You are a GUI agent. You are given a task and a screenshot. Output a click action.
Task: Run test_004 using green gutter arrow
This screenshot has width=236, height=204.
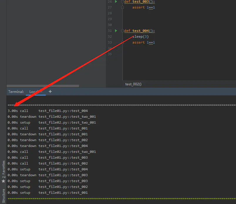(x=116, y=31)
